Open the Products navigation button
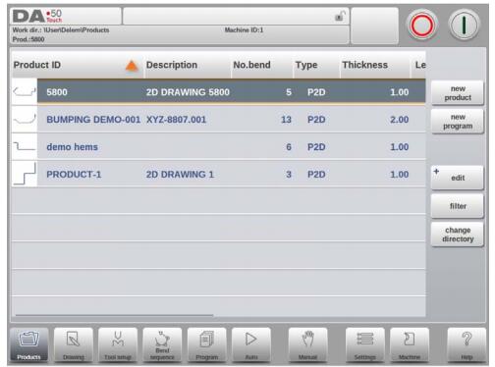This screenshot has width=495, height=367. (28, 345)
